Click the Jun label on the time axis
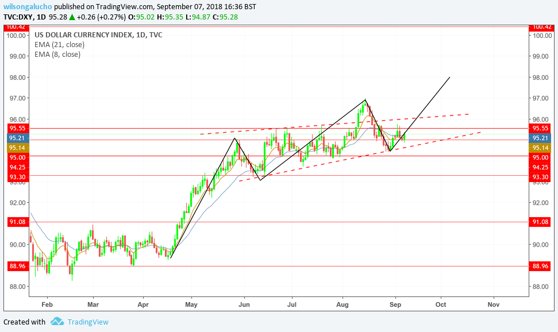The width and height of the screenshot is (558, 332). coord(244,304)
